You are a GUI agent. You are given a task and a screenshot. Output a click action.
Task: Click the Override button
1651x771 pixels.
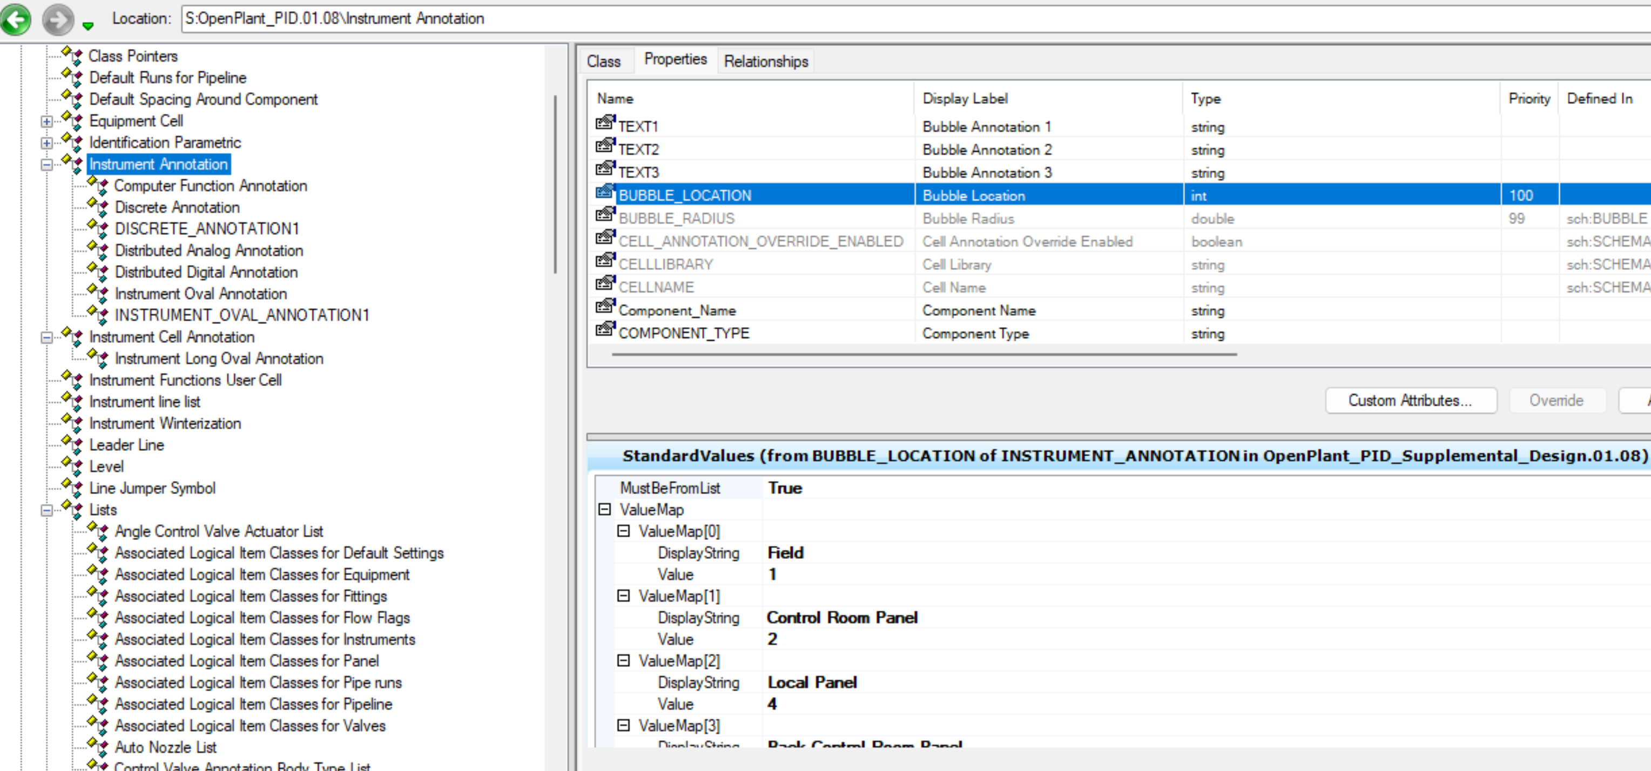pos(1555,401)
